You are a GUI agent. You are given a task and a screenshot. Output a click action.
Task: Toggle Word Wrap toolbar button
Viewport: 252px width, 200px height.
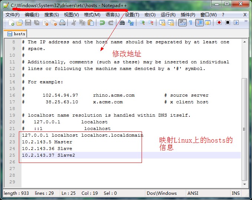point(182,23)
